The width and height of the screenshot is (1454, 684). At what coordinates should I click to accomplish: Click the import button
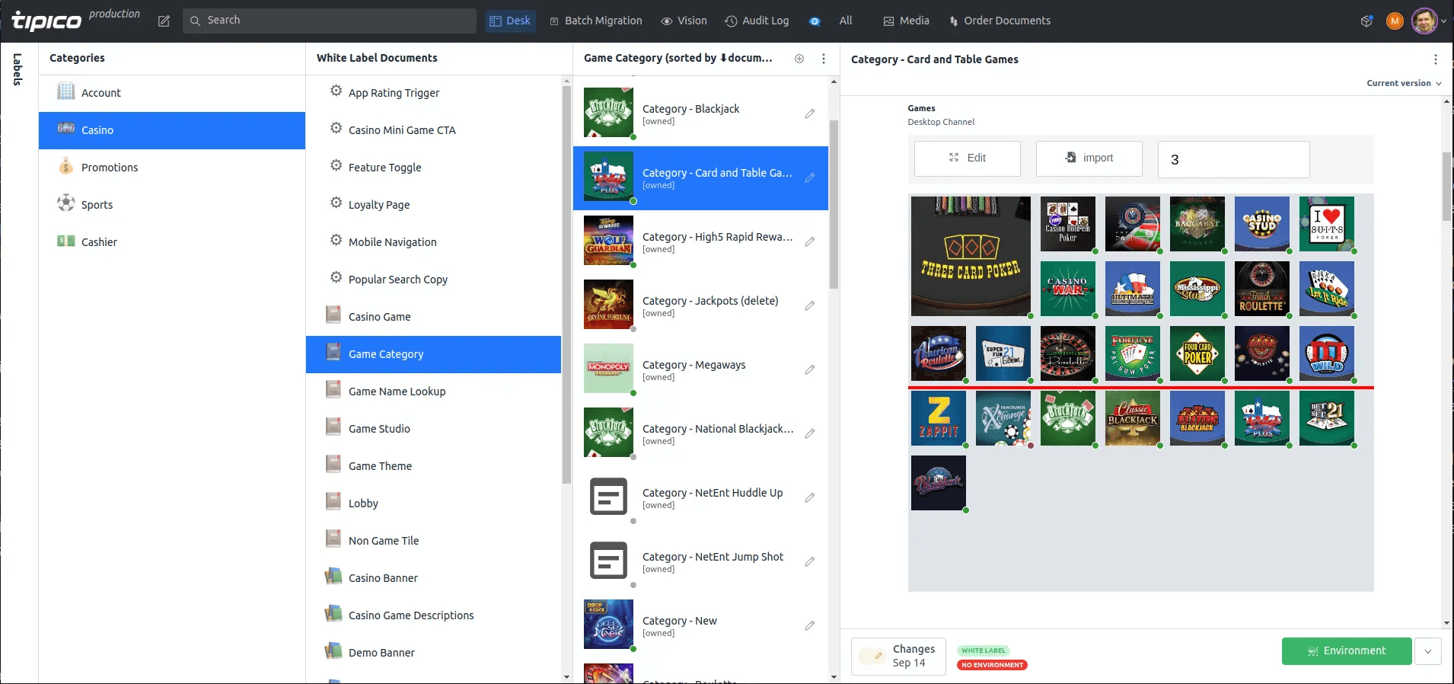tap(1089, 158)
